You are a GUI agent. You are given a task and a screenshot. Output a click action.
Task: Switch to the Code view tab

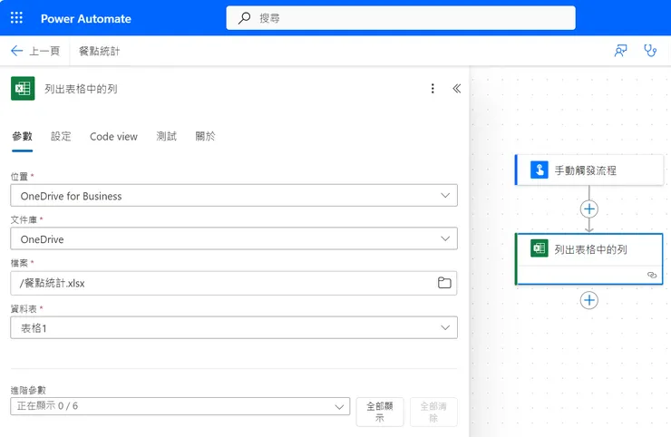coord(113,137)
